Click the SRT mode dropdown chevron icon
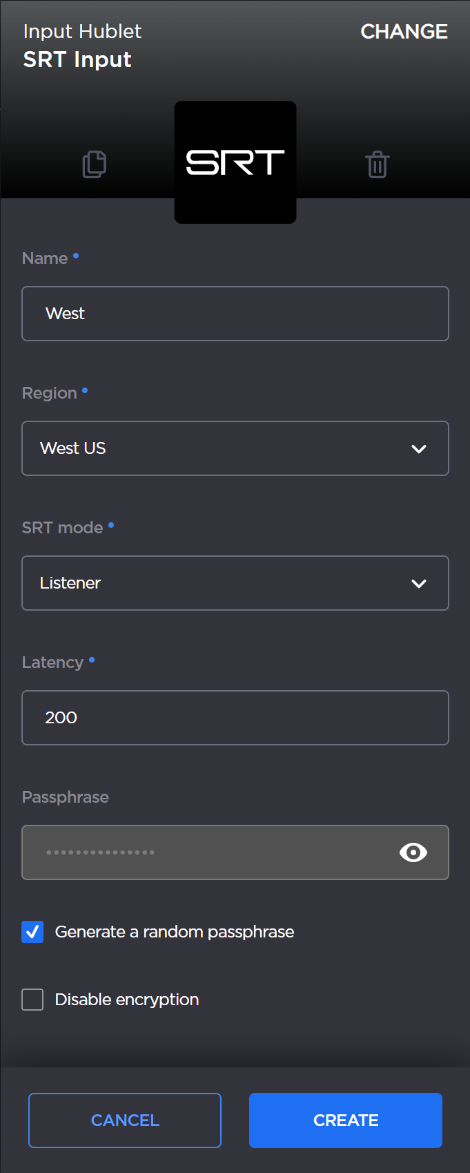The width and height of the screenshot is (470, 1173). pyautogui.click(x=419, y=583)
